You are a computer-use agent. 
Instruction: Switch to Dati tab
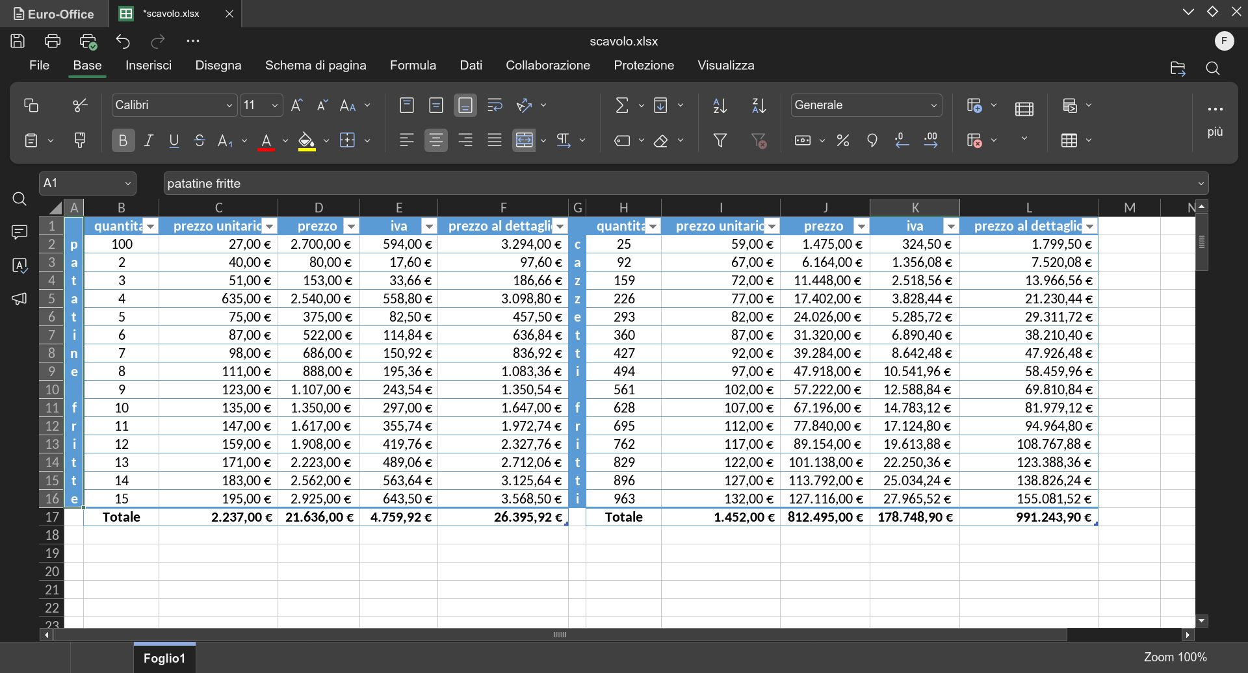coord(471,66)
